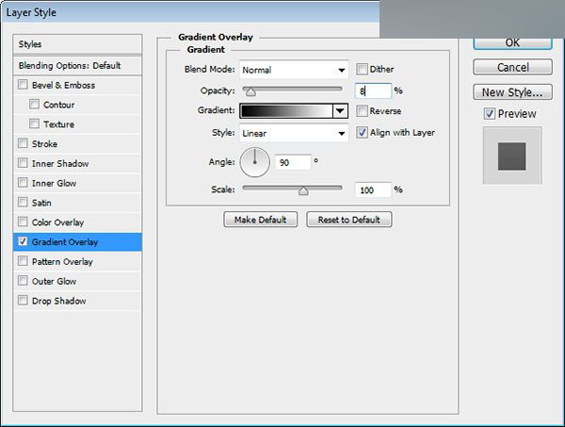Click the New Style button
This screenshot has height=427, width=565.
513,92
